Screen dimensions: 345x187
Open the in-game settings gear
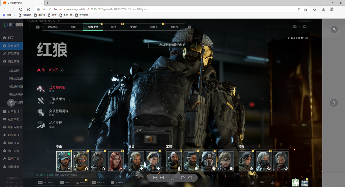point(305,27)
